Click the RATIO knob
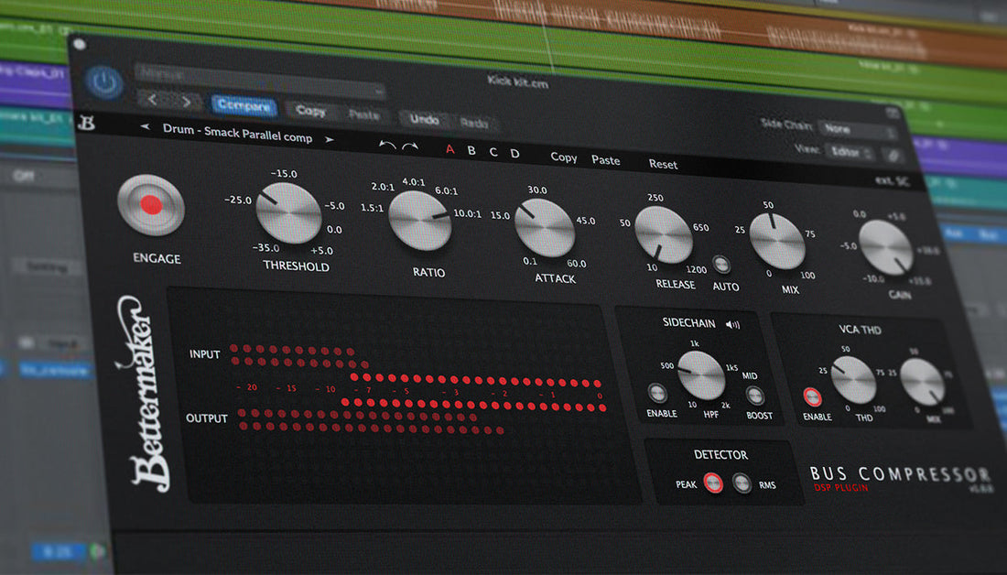 click(x=419, y=221)
